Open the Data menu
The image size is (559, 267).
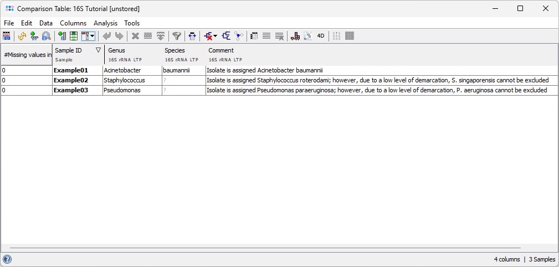46,23
